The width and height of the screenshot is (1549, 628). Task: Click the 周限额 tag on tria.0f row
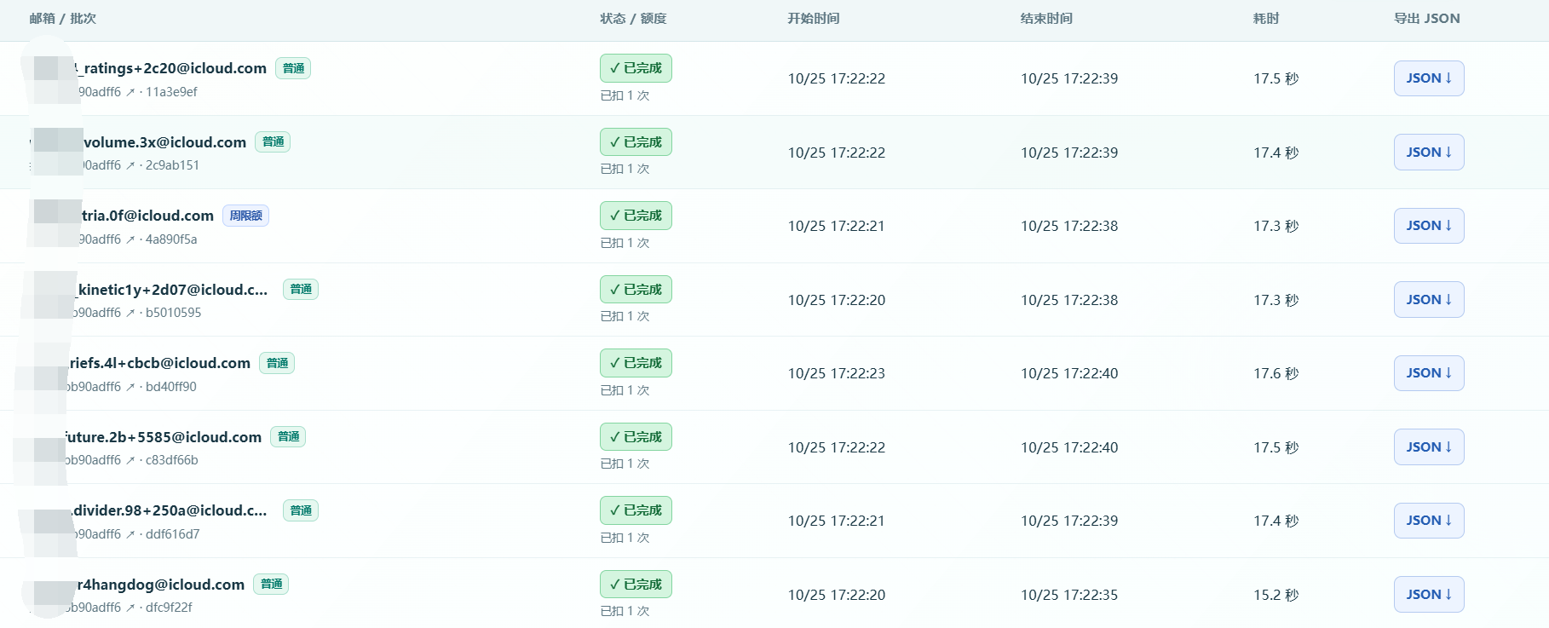pos(245,216)
